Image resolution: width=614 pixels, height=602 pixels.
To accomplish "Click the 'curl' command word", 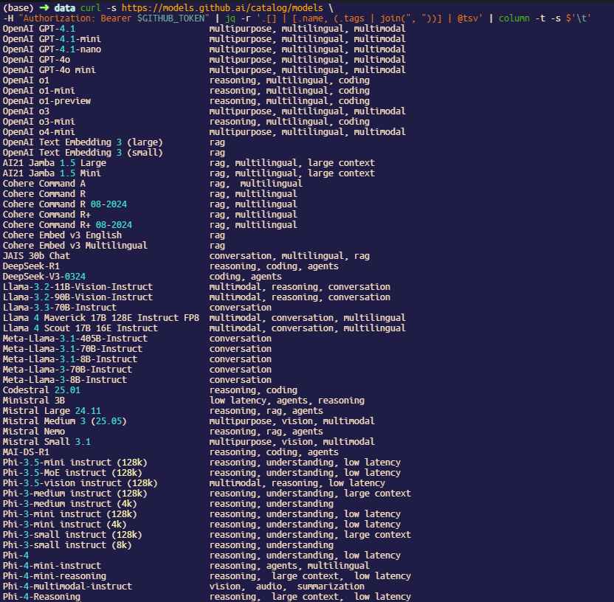I will pos(91,8).
